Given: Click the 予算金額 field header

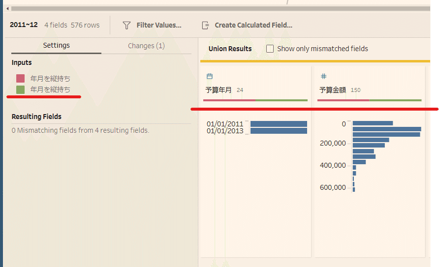Looking at the screenshot, I should click(333, 90).
